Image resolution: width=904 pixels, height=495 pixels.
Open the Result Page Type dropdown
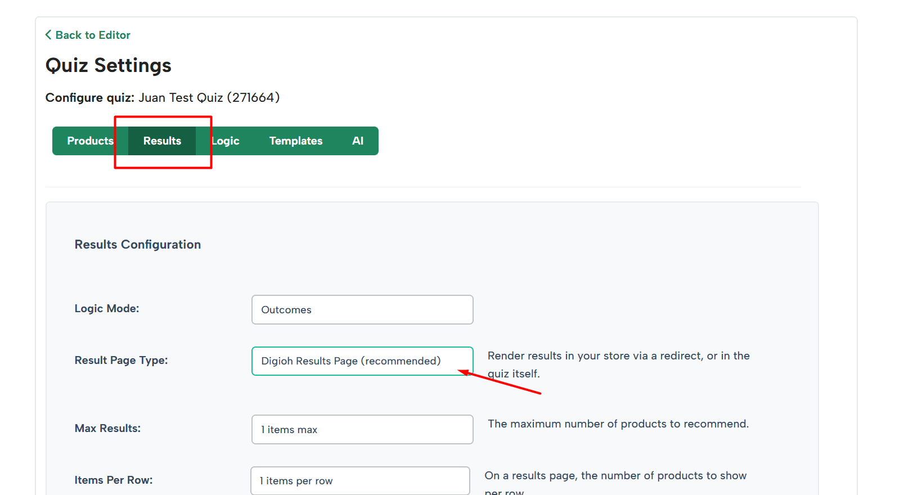362,361
